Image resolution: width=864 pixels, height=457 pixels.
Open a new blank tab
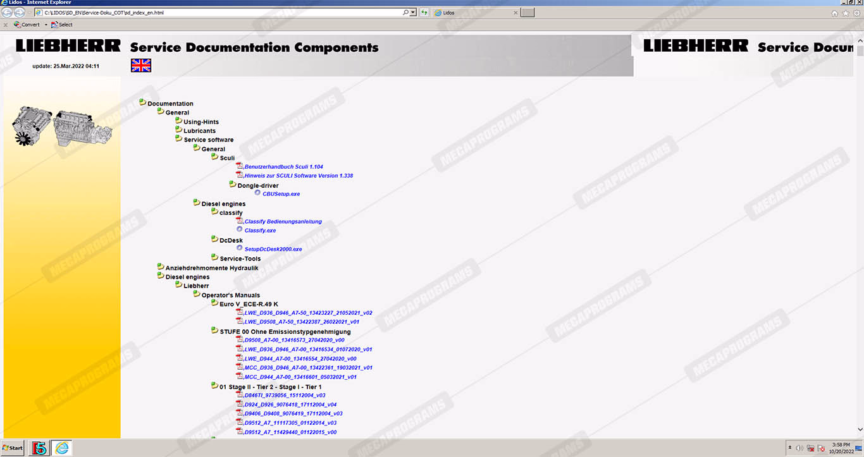(528, 13)
